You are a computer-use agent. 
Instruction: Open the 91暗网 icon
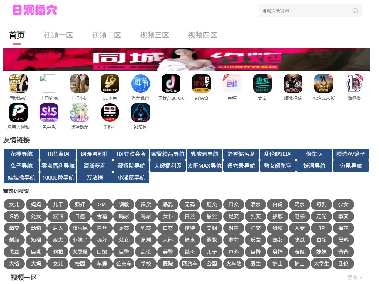click(x=141, y=113)
